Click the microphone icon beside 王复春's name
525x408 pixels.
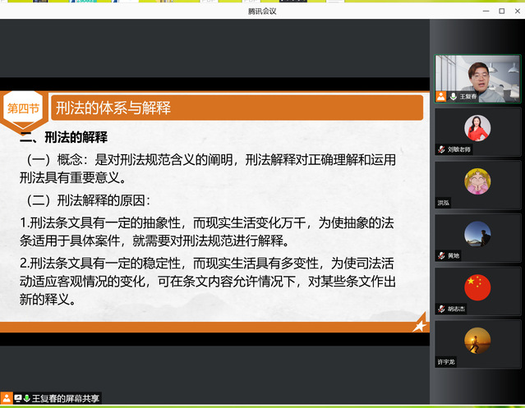pos(453,96)
